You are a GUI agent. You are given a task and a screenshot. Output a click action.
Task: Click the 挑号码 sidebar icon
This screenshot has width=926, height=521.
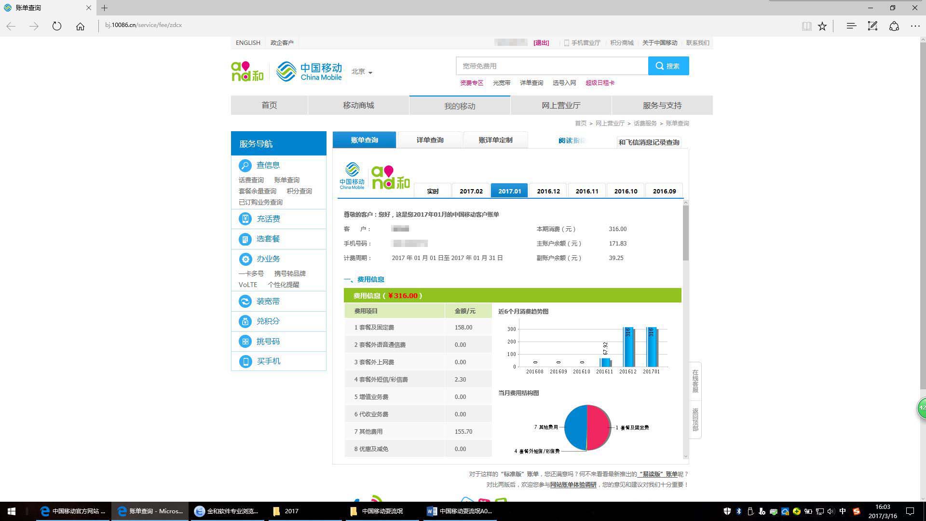pos(245,342)
